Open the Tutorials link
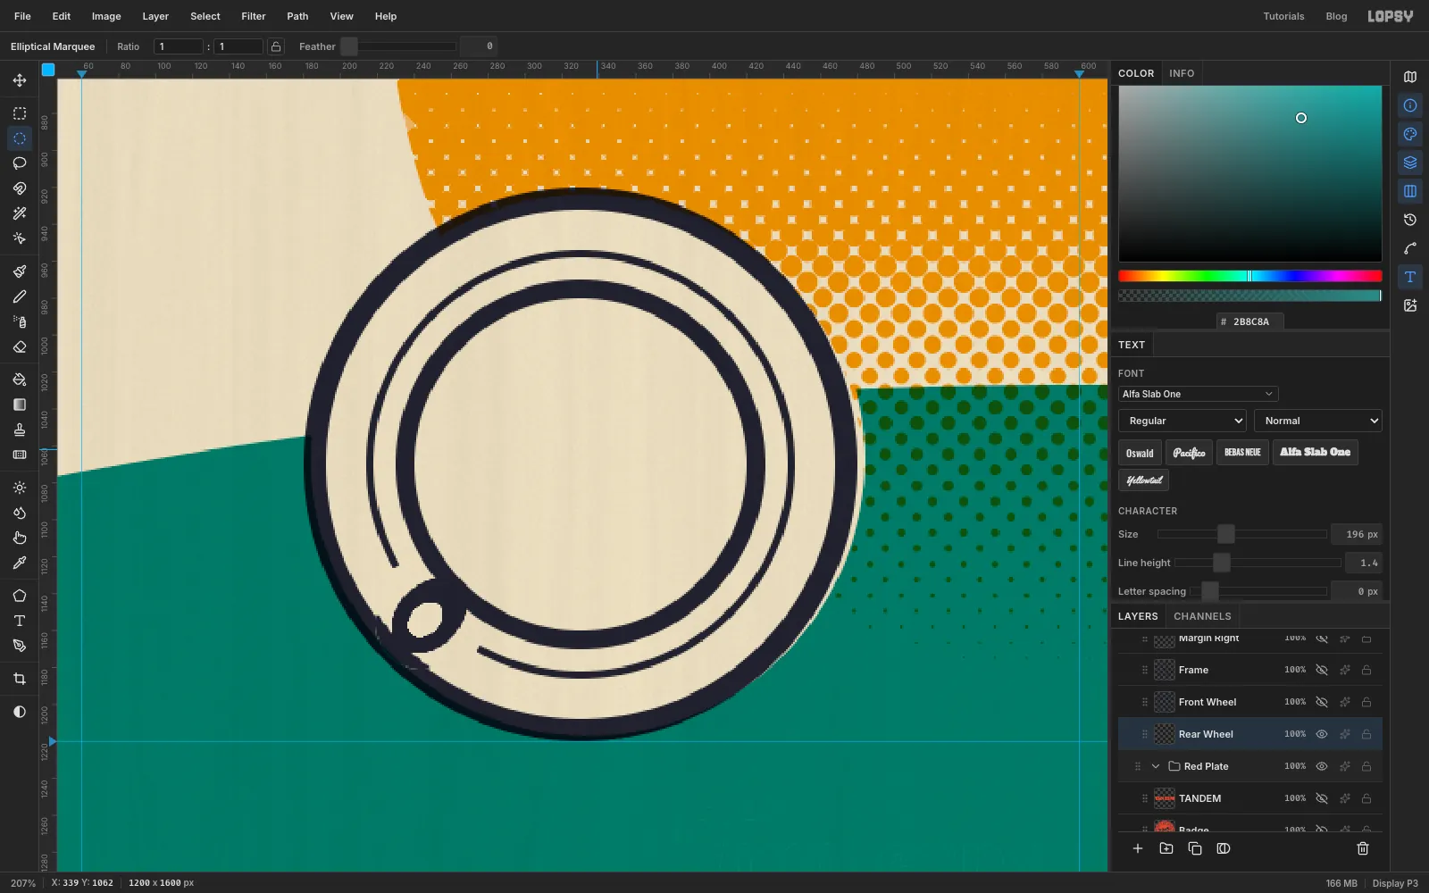1429x893 pixels. click(x=1283, y=16)
